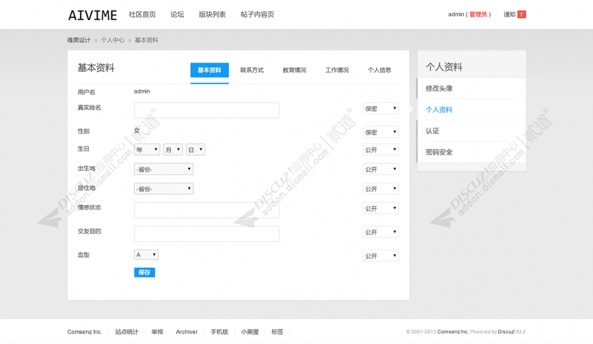Switch to the 个人信息 tab

pyautogui.click(x=380, y=70)
